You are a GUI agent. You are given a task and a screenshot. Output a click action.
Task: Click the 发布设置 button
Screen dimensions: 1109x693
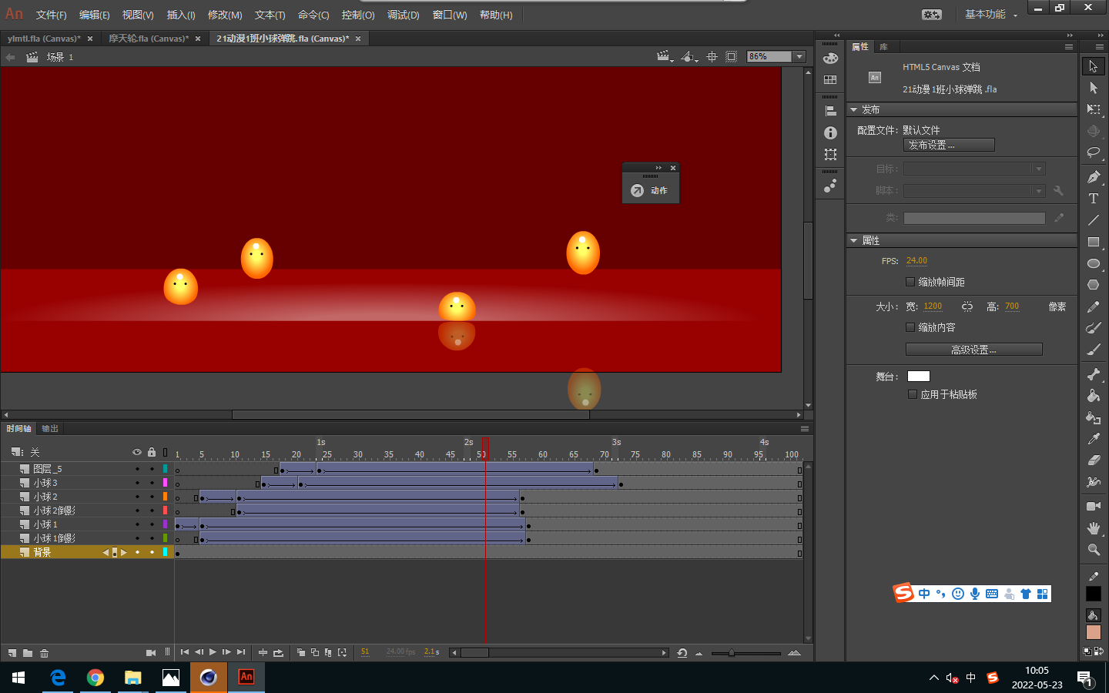(949, 145)
